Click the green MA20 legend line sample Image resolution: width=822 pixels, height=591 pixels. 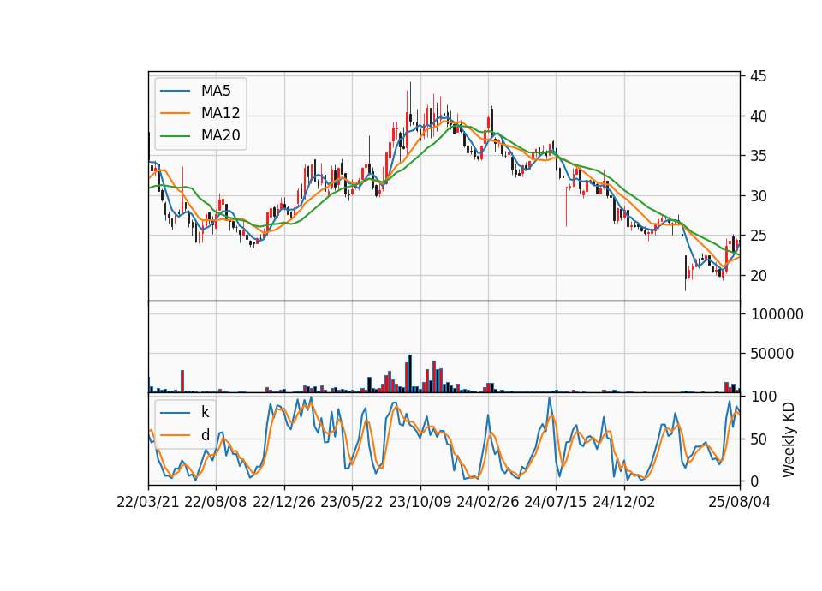pos(175,135)
